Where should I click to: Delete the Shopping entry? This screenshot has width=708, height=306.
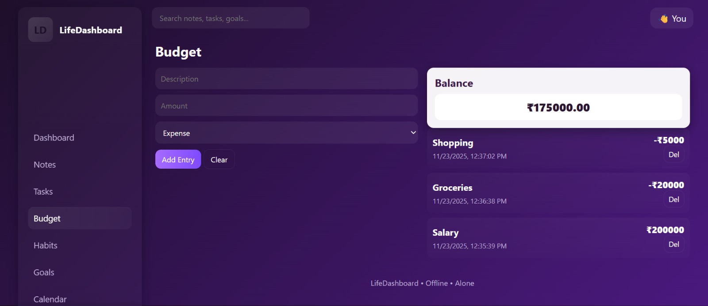673,155
